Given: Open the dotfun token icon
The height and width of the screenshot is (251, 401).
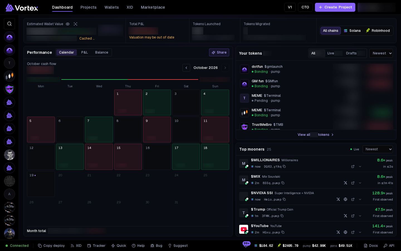Looking at the screenshot, I should click(244, 69).
